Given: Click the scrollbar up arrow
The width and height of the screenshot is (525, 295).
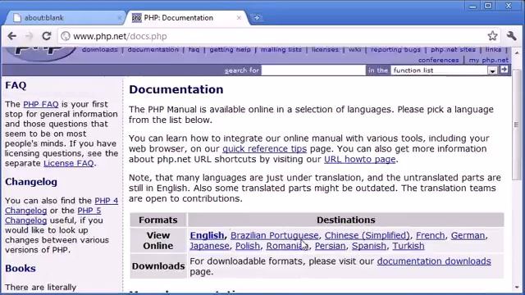Looking at the screenshot, I should 517,52.
